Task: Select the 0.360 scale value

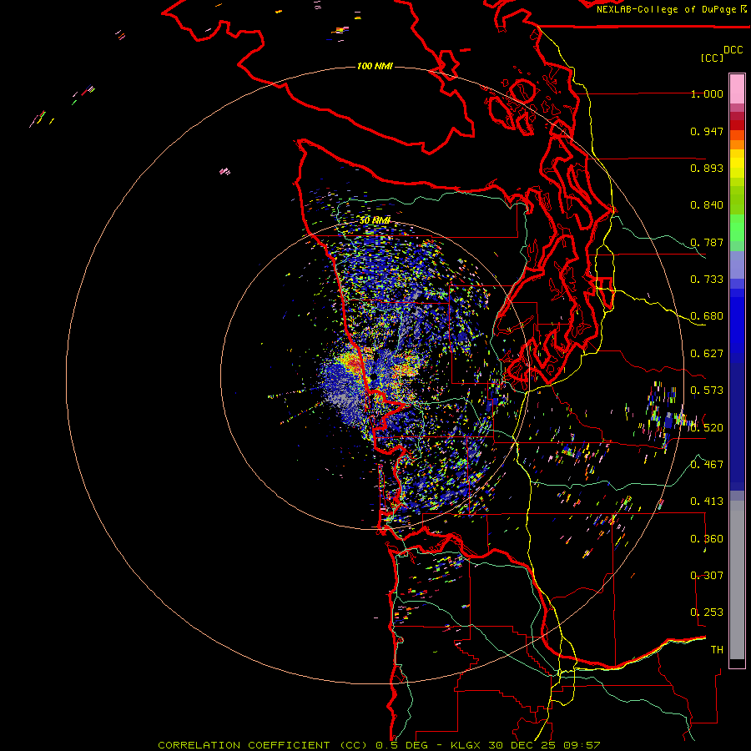Action: 707,539
